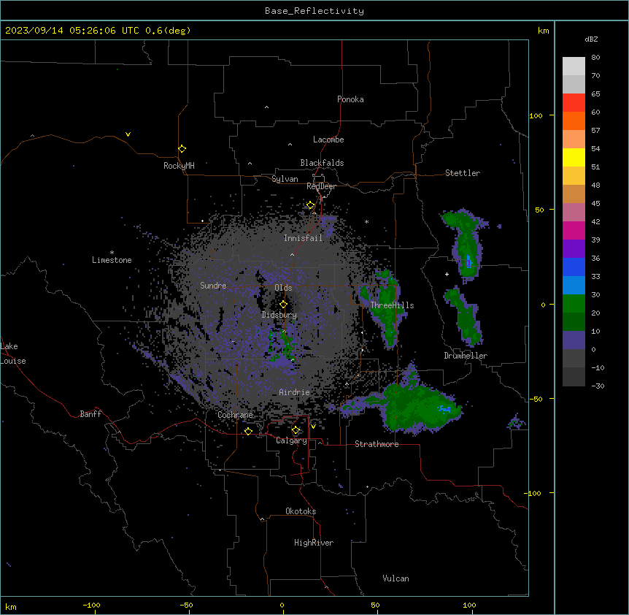The height and width of the screenshot is (615, 629).
Task: Click the Banff town label
Action: pyautogui.click(x=90, y=414)
